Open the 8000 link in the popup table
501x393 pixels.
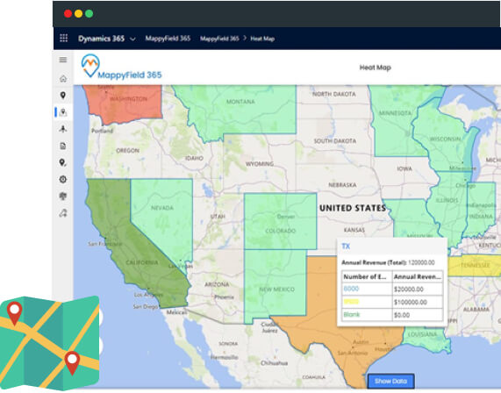pos(351,289)
